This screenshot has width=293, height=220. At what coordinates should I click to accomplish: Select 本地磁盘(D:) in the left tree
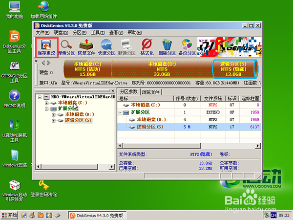80,114
